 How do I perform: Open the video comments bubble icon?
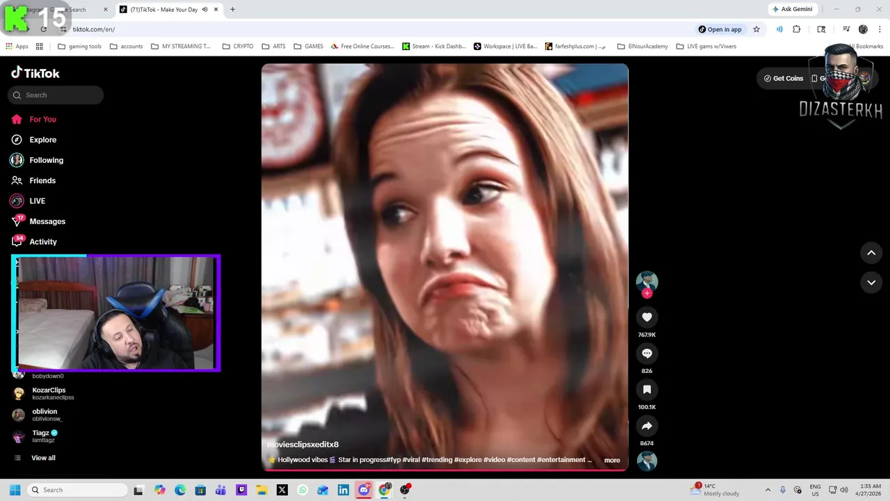tap(647, 353)
